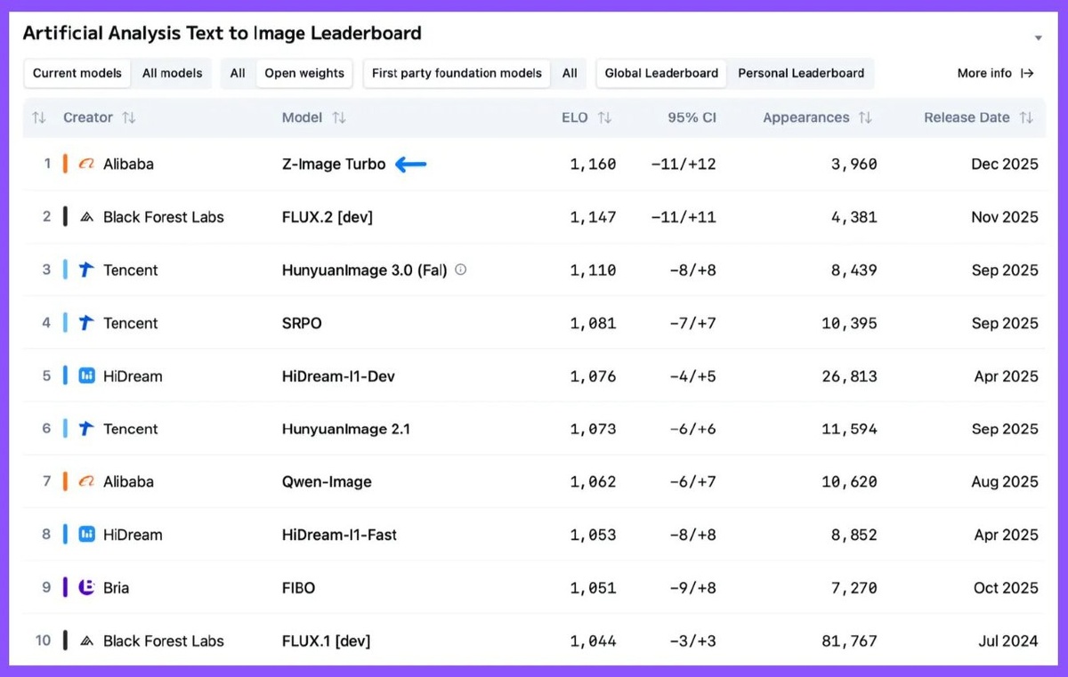Open HunyuanImage 3.0 (Fal) model entry
Image resolution: width=1068 pixels, height=677 pixels.
364,270
